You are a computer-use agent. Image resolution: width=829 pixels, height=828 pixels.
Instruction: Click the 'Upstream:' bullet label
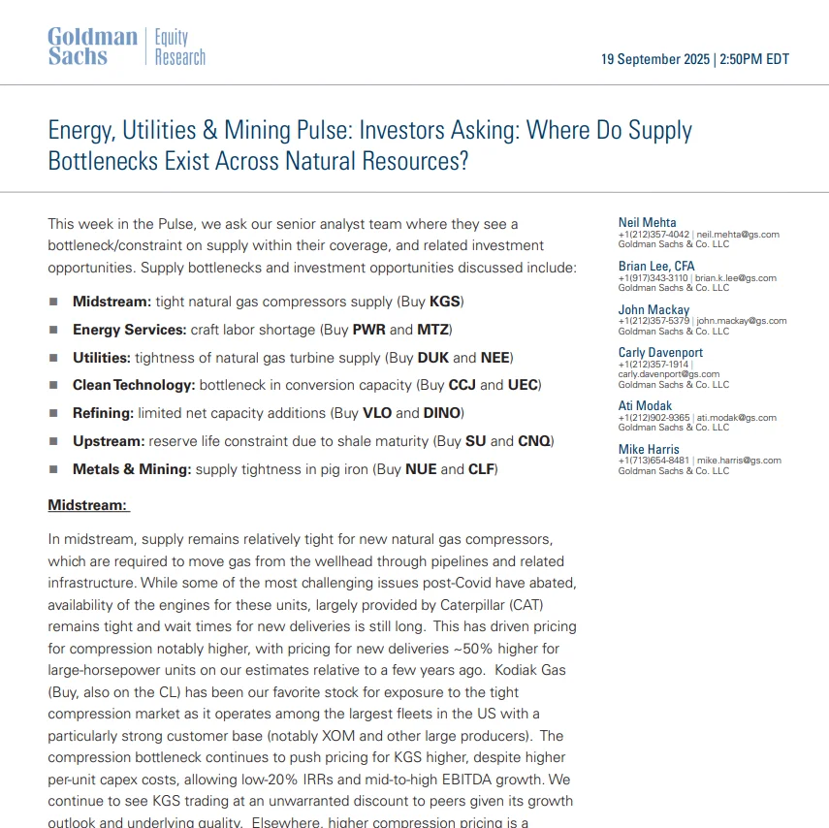coord(109,441)
